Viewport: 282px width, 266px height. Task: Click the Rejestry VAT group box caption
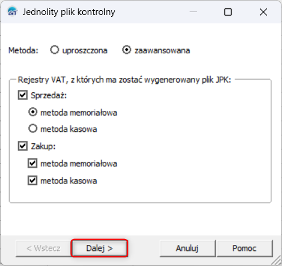tap(124, 80)
